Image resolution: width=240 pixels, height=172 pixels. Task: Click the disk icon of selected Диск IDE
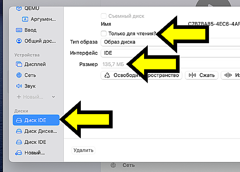(x=19, y=120)
